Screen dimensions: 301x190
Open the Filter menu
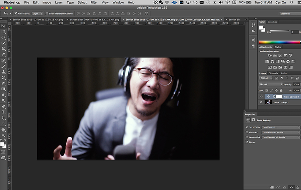tap(94, 2)
